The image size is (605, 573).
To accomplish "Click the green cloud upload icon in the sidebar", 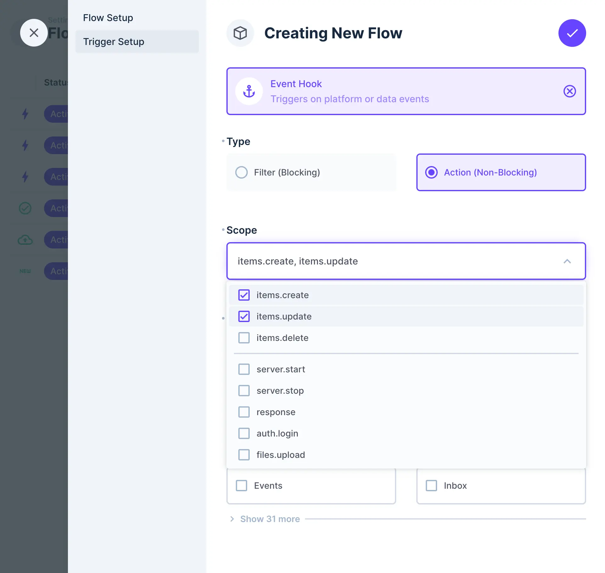I will (25, 240).
